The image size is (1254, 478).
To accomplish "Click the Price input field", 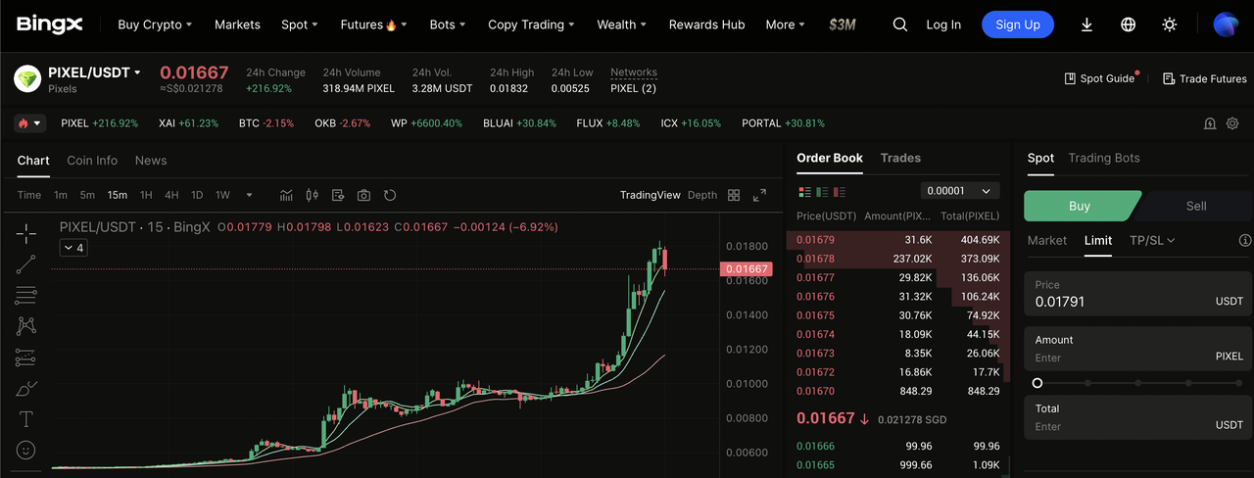I will click(x=1137, y=294).
